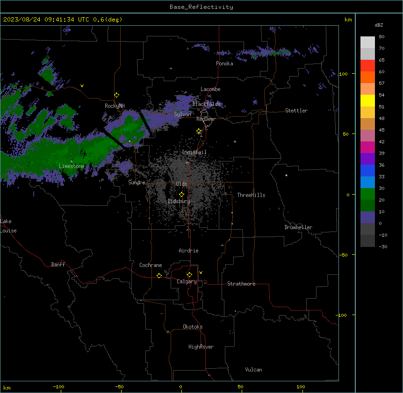Screen dimensions: 403x393
Task: Select the Vulcan town label
Action: coord(254,370)
